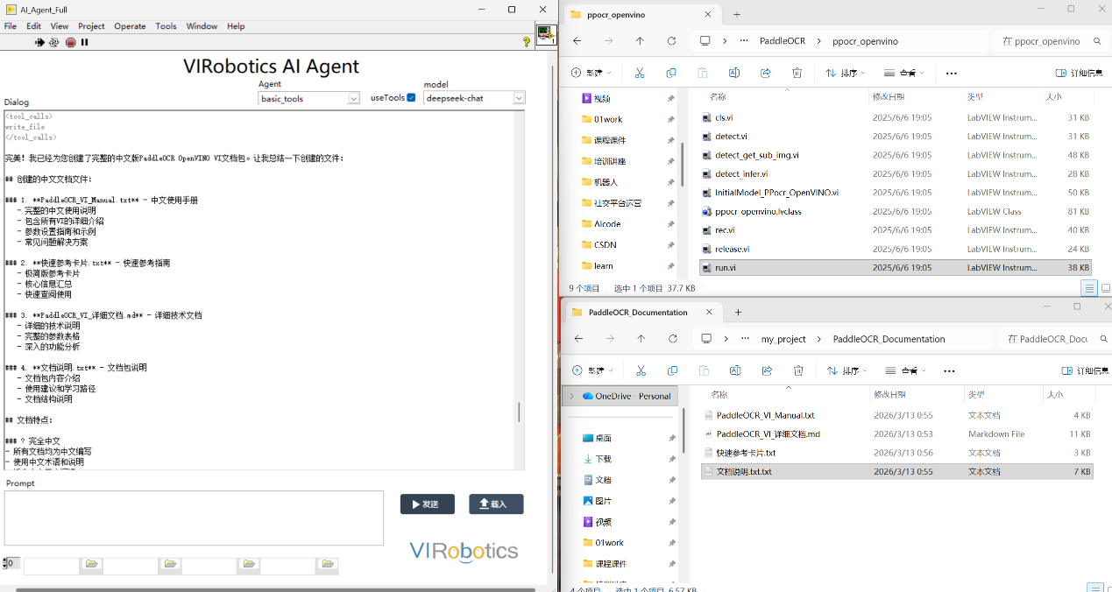The height and width of the screenshot is (592, 1112).
Task: Click the cut scissors icon in ppocr_openvino window
Action: tap(640, 73)
